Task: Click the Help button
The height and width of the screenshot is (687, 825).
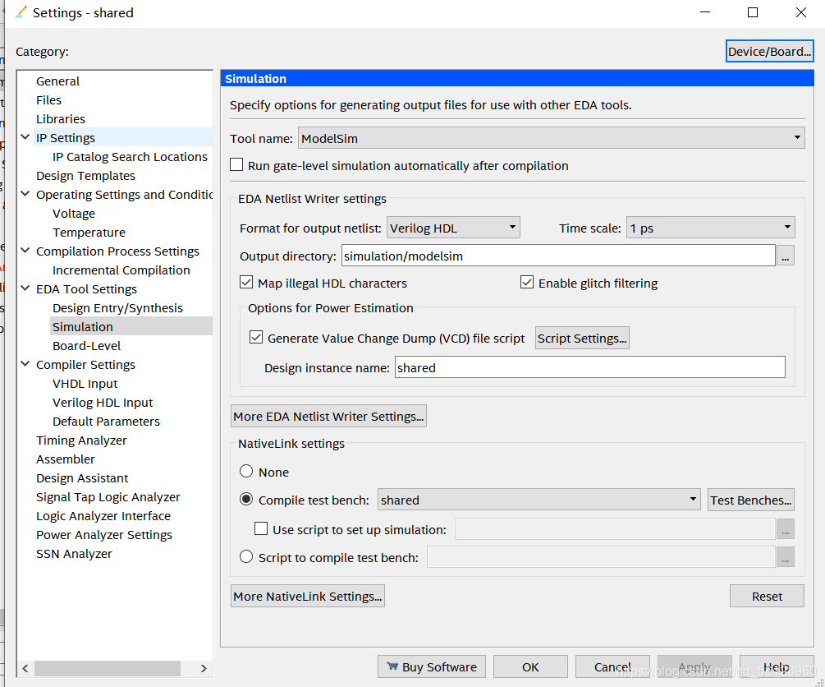Action: pyautogui.click(x=776, y=666)
